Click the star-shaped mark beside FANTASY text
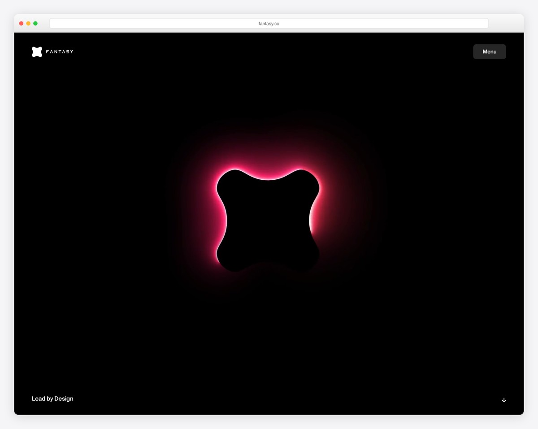 coord(36,52)
